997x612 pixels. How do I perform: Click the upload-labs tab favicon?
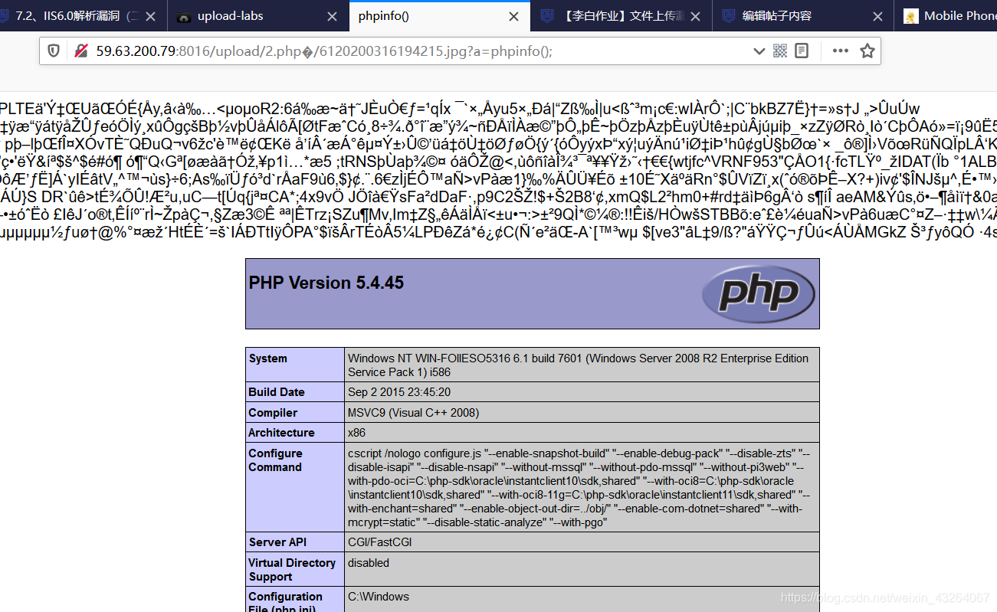tap(184, 17)
